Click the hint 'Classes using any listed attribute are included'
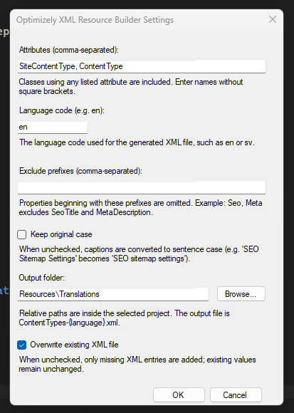 [x=131, y=87]
